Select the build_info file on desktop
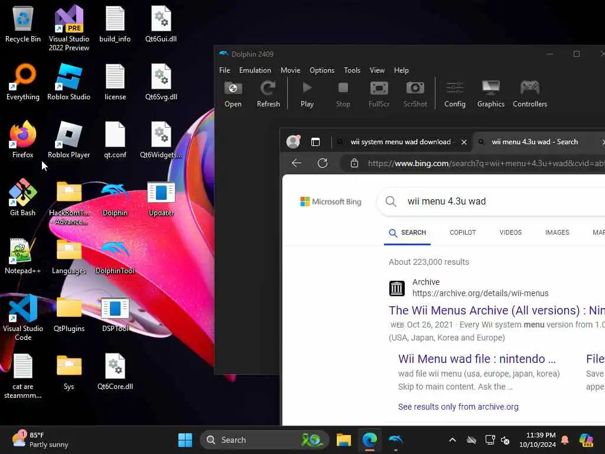The height and width of the screenshot is (454, 605). pyautogui.click(x=115, y=24)
